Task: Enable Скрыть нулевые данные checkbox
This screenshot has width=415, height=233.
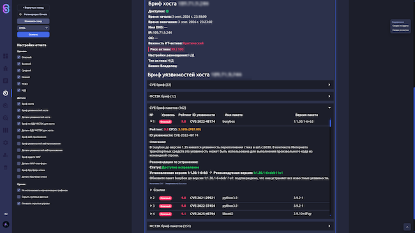Action: [19, 197]
